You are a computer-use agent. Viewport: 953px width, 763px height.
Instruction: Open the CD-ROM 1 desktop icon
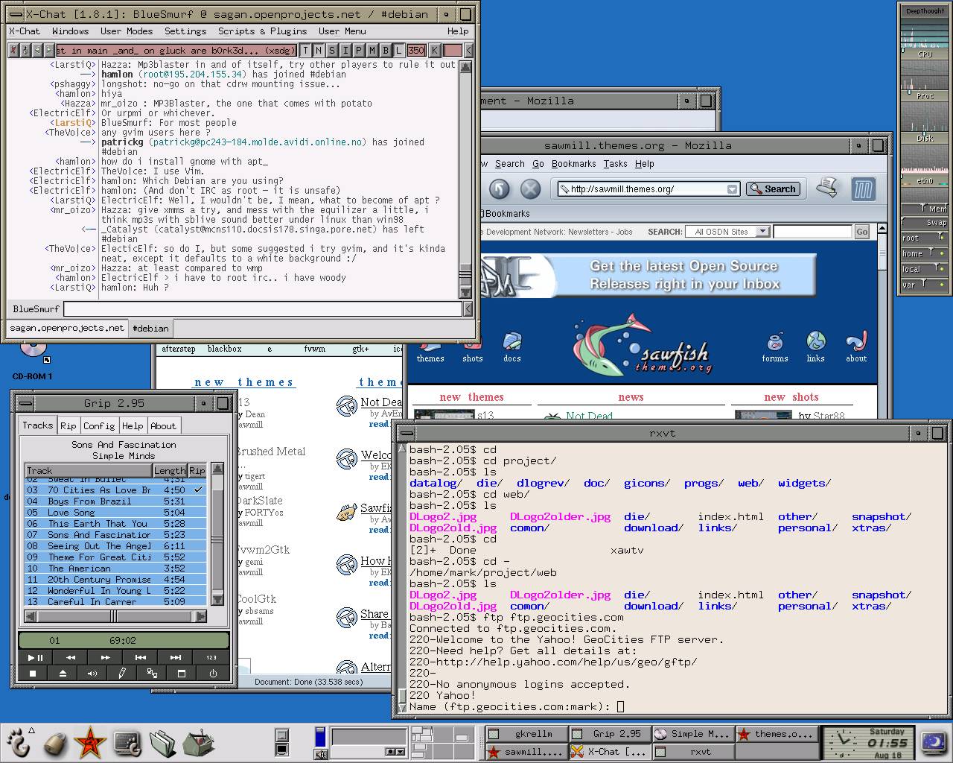click(33, 360)
